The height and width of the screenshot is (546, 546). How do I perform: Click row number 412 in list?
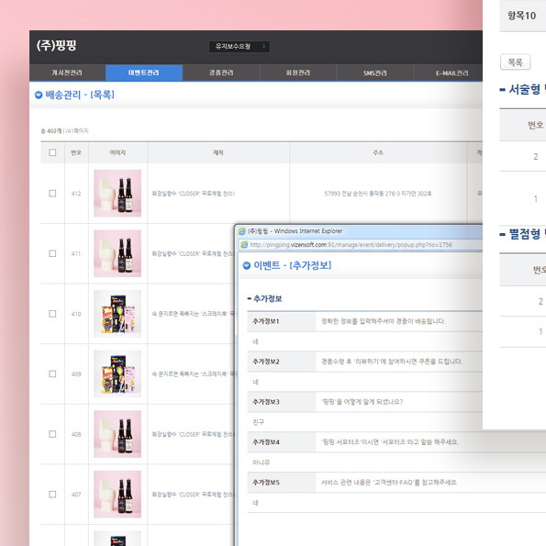(x=76, y=194)
